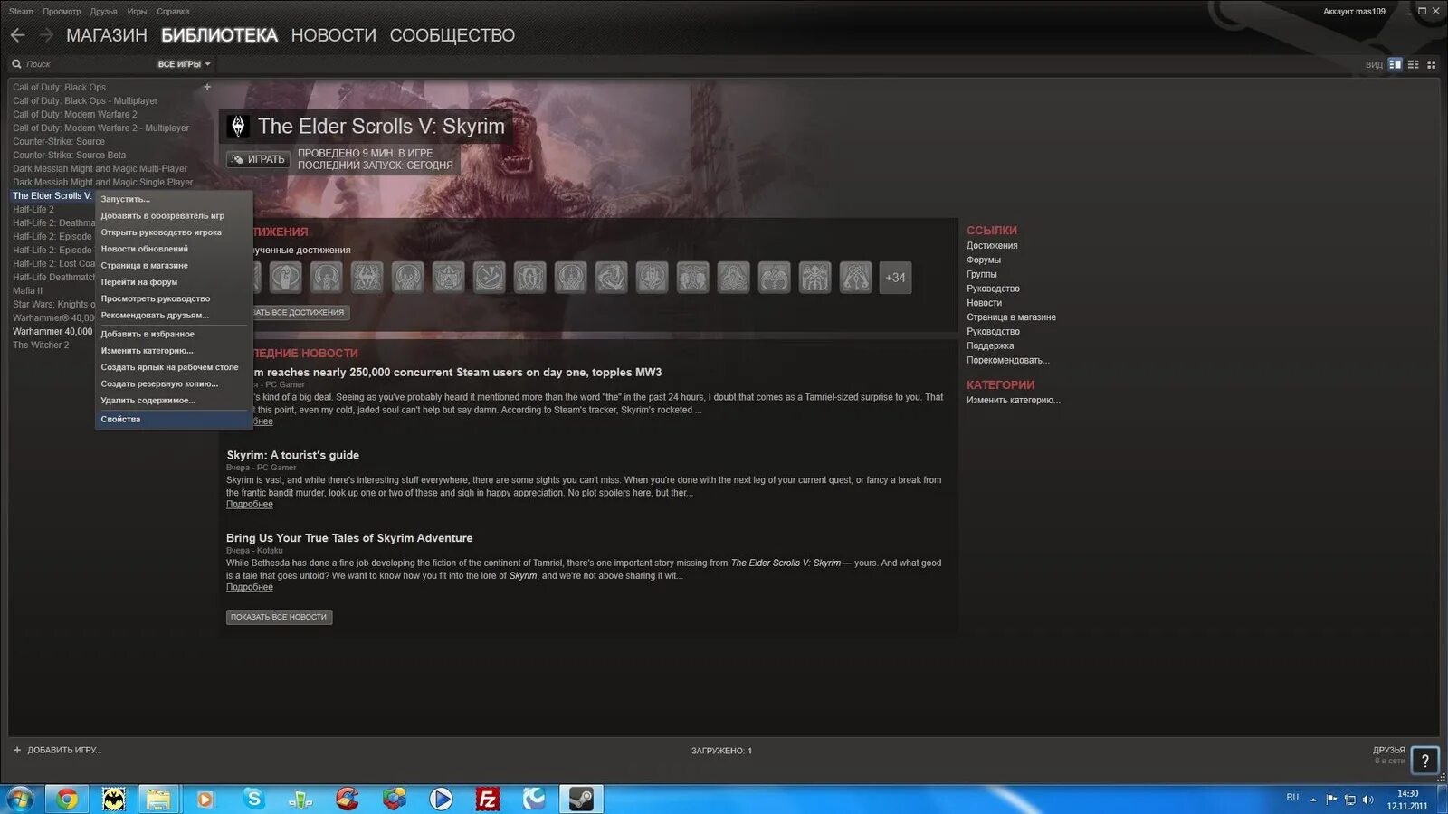Open FileZilla from the taskbar
The image size is (1448, 814).
(x=487, y=799)
